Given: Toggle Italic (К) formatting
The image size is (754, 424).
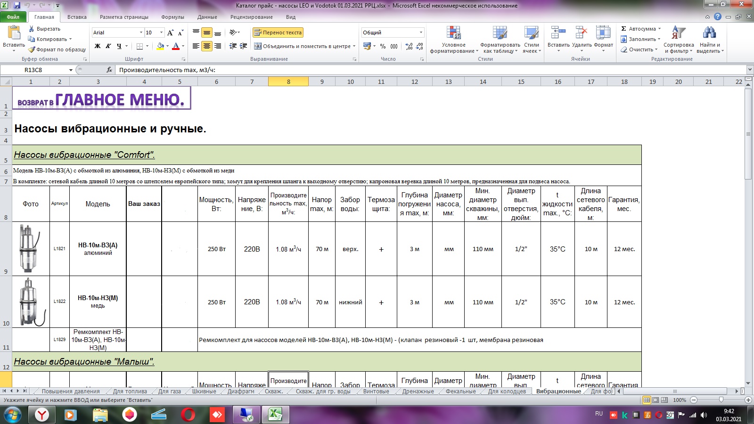Looking at the screenshot, I should tap(108, 46).
